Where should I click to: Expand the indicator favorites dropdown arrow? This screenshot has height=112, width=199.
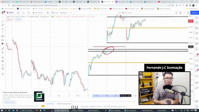(45, 13)
